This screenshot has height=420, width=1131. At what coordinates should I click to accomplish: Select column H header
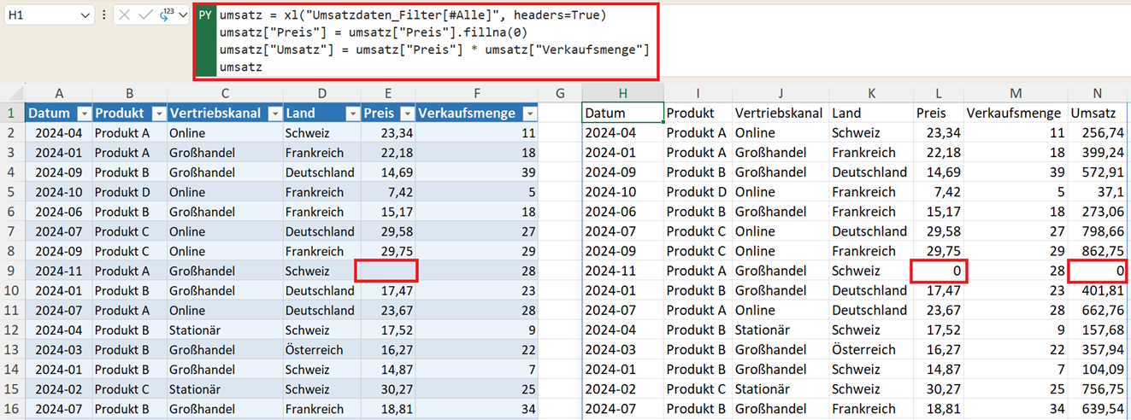(622, 93)
